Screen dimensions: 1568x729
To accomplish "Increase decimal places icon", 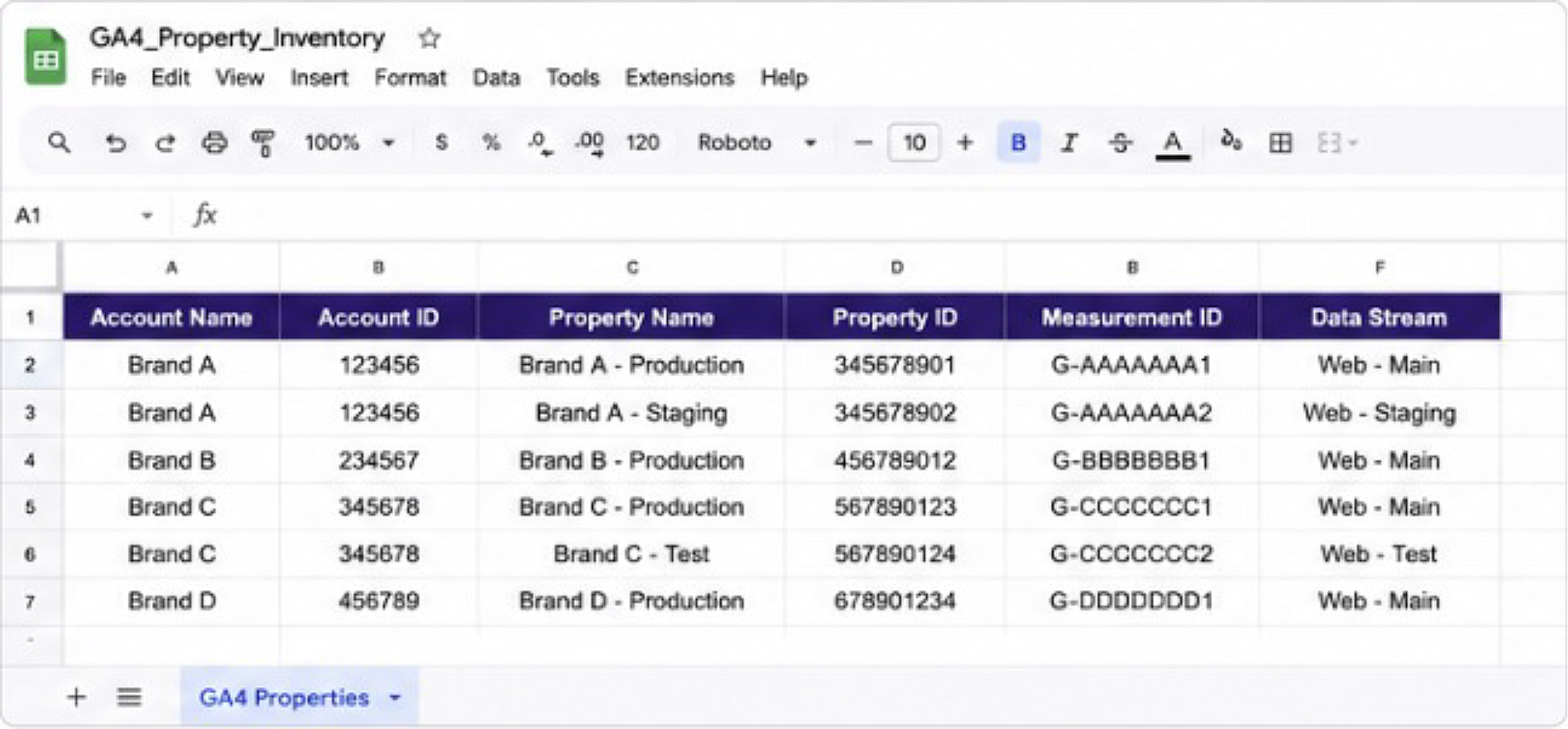I will click(x=589, y=144).
